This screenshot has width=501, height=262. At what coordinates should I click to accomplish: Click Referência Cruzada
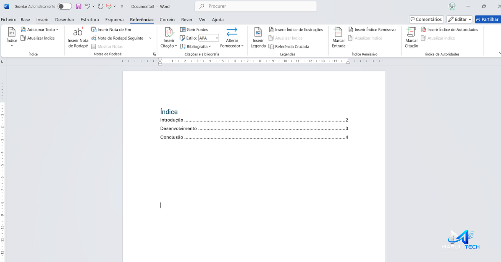click(x=289, y=46)
